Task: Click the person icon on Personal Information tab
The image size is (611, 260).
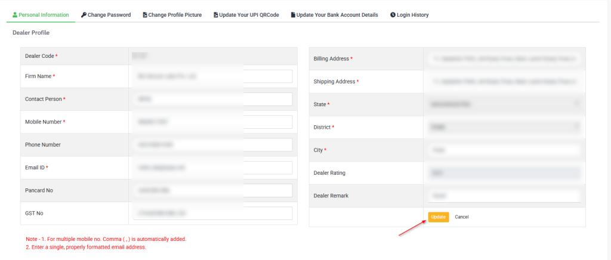Action: point(15,15)
